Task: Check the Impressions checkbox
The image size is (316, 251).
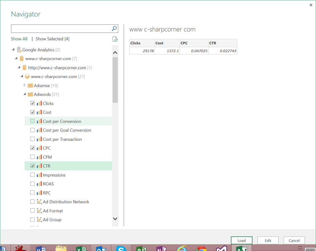Action: click(32, 175)
